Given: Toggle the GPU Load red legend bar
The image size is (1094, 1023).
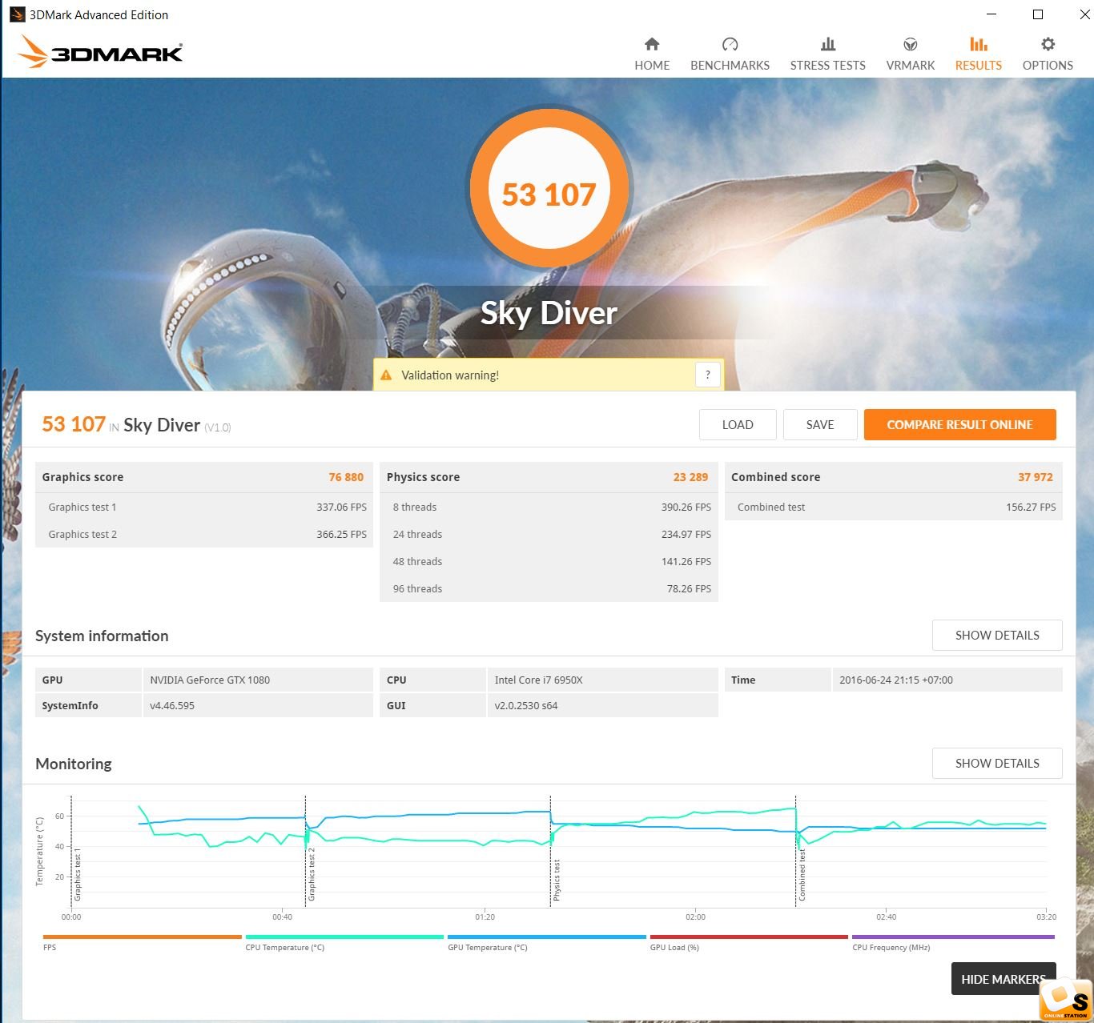Looking at the screenshot, I should (x=749, y=937).
